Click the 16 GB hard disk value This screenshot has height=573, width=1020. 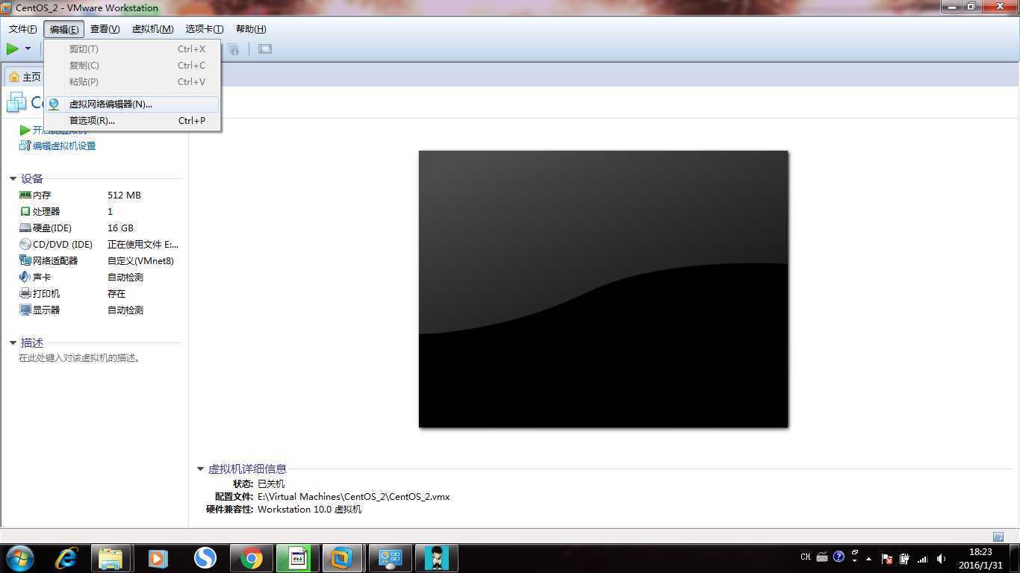coord(120,228)
